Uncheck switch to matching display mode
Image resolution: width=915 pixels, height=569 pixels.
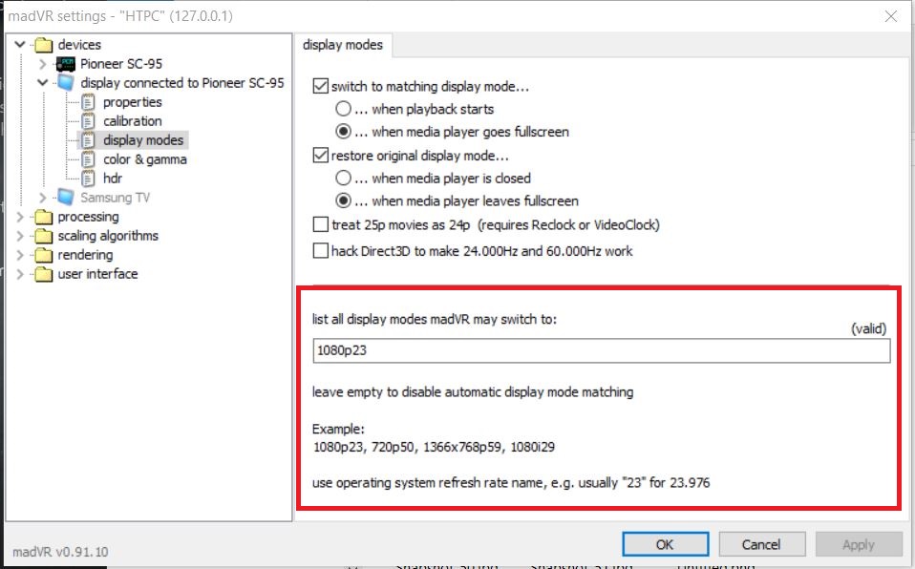321,86
